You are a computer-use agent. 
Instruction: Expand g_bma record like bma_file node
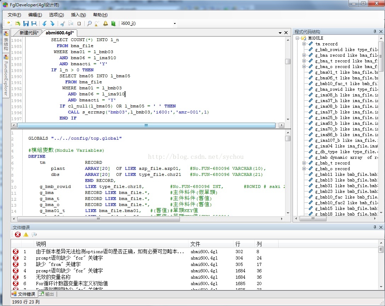(304, 55)
